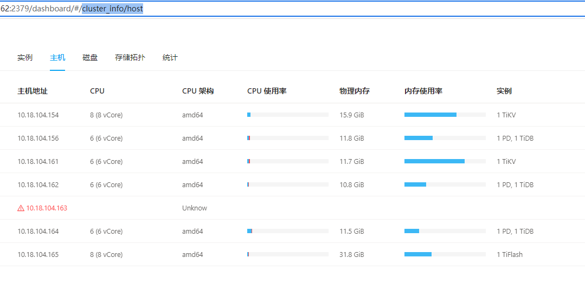Screen dimensions: 585x284
Task: Click 8 (8 vCore) for host 10.18.104.165
Action: coord(106,255)
